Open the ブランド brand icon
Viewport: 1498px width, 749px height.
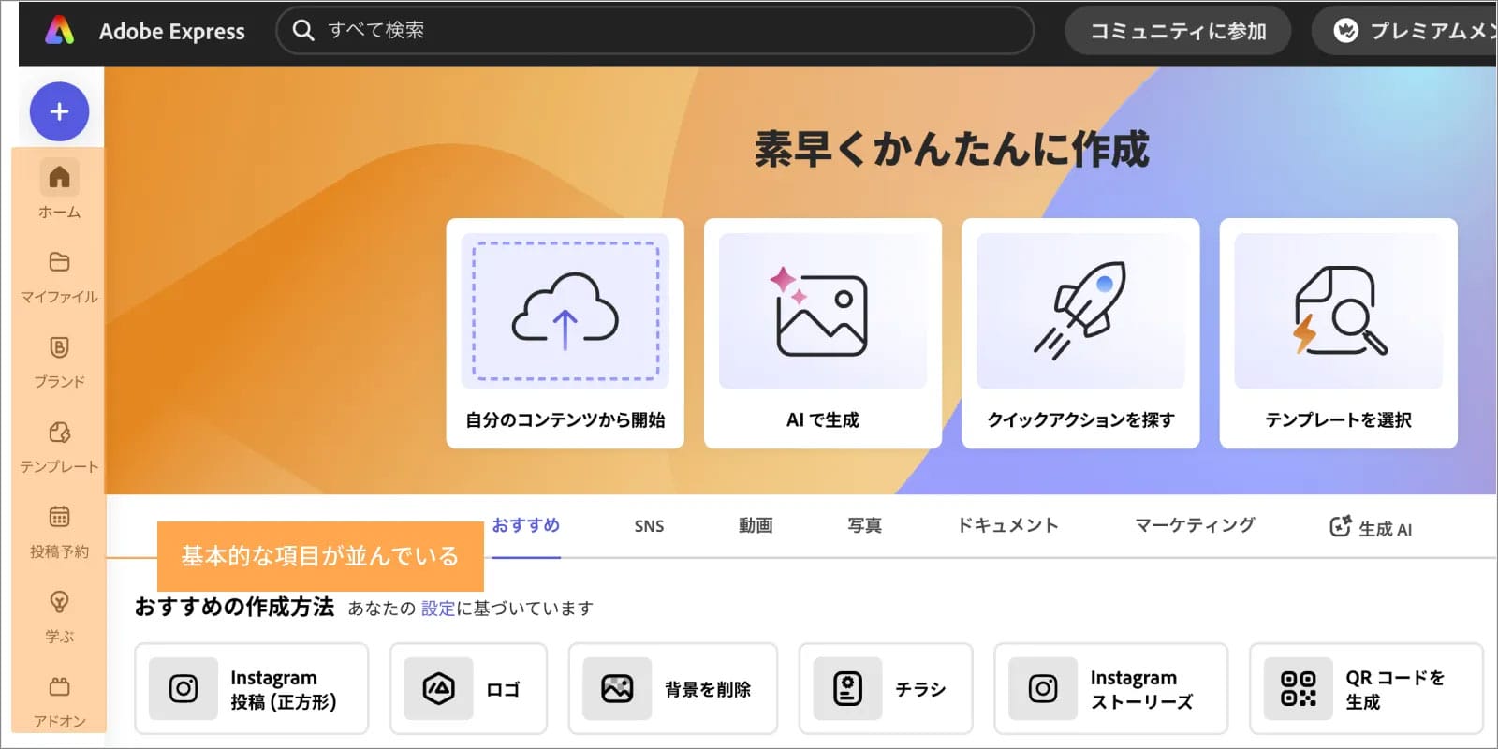(59, 347)
